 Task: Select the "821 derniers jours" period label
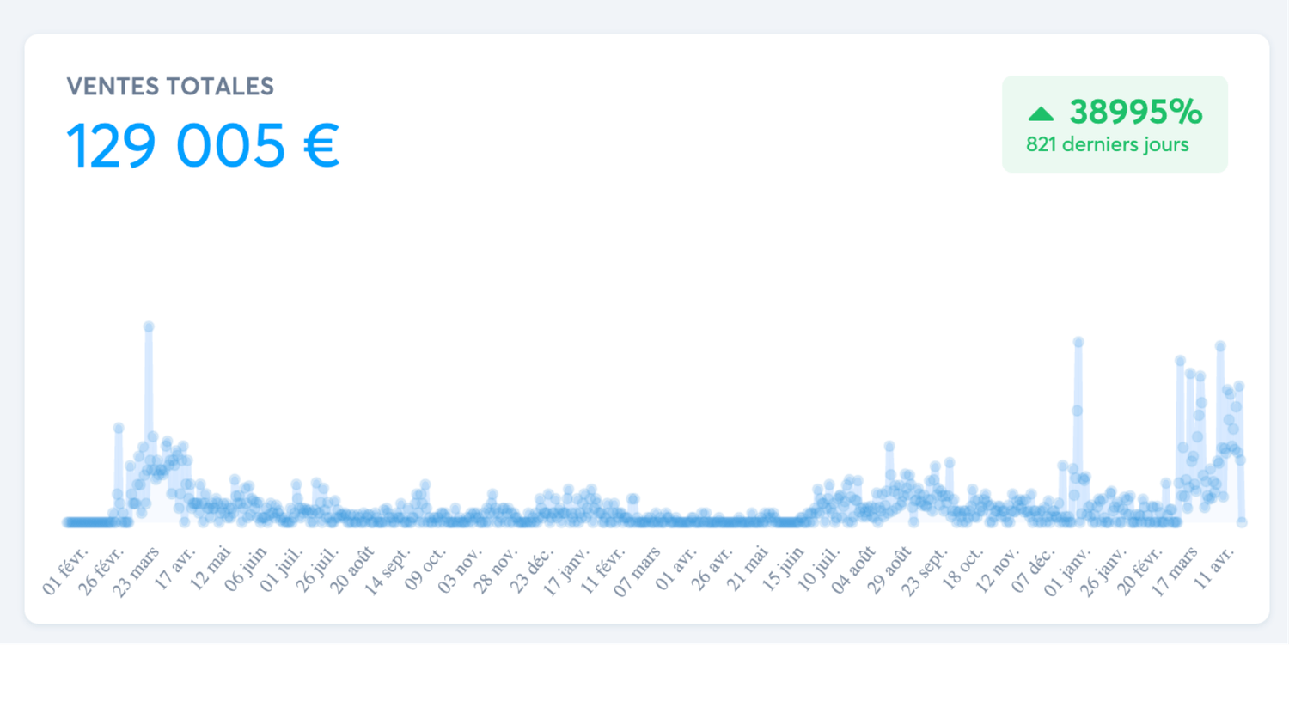[x=1107, y=144]
